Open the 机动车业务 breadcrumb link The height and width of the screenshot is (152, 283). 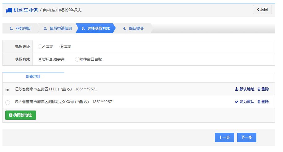(26, 10)
